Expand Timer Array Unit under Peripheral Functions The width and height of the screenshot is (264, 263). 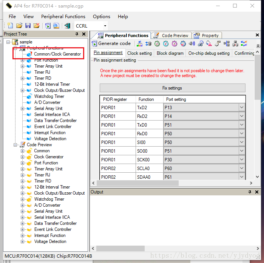tap(22, 66)
